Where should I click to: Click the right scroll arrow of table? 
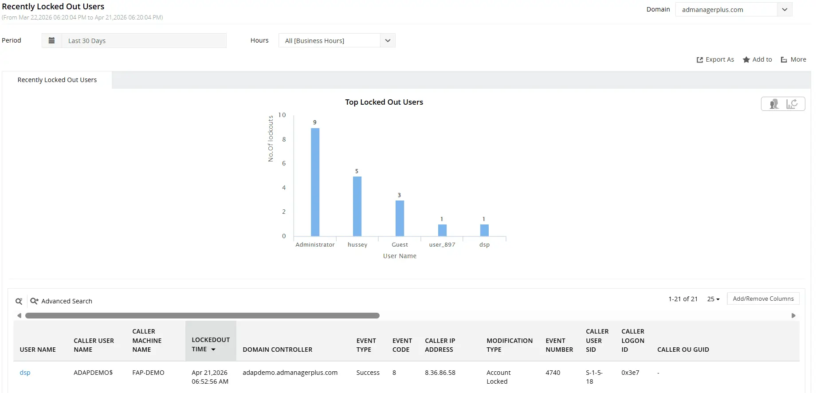click(793, 316)
